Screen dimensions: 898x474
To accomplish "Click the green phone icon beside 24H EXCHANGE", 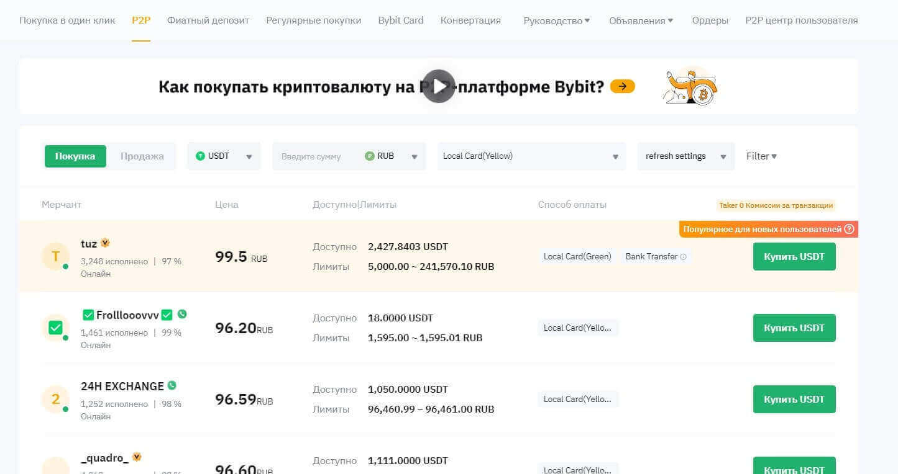I will pos(172,385).
